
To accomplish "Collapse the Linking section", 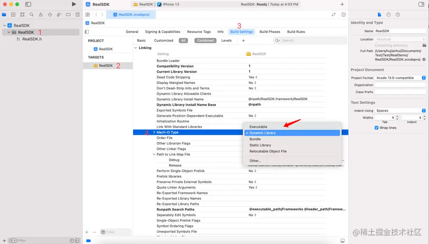I will click(x=136, y=48).
